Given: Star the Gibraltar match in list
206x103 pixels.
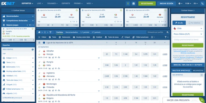Looking at the screenshot, I should (39, 54).
